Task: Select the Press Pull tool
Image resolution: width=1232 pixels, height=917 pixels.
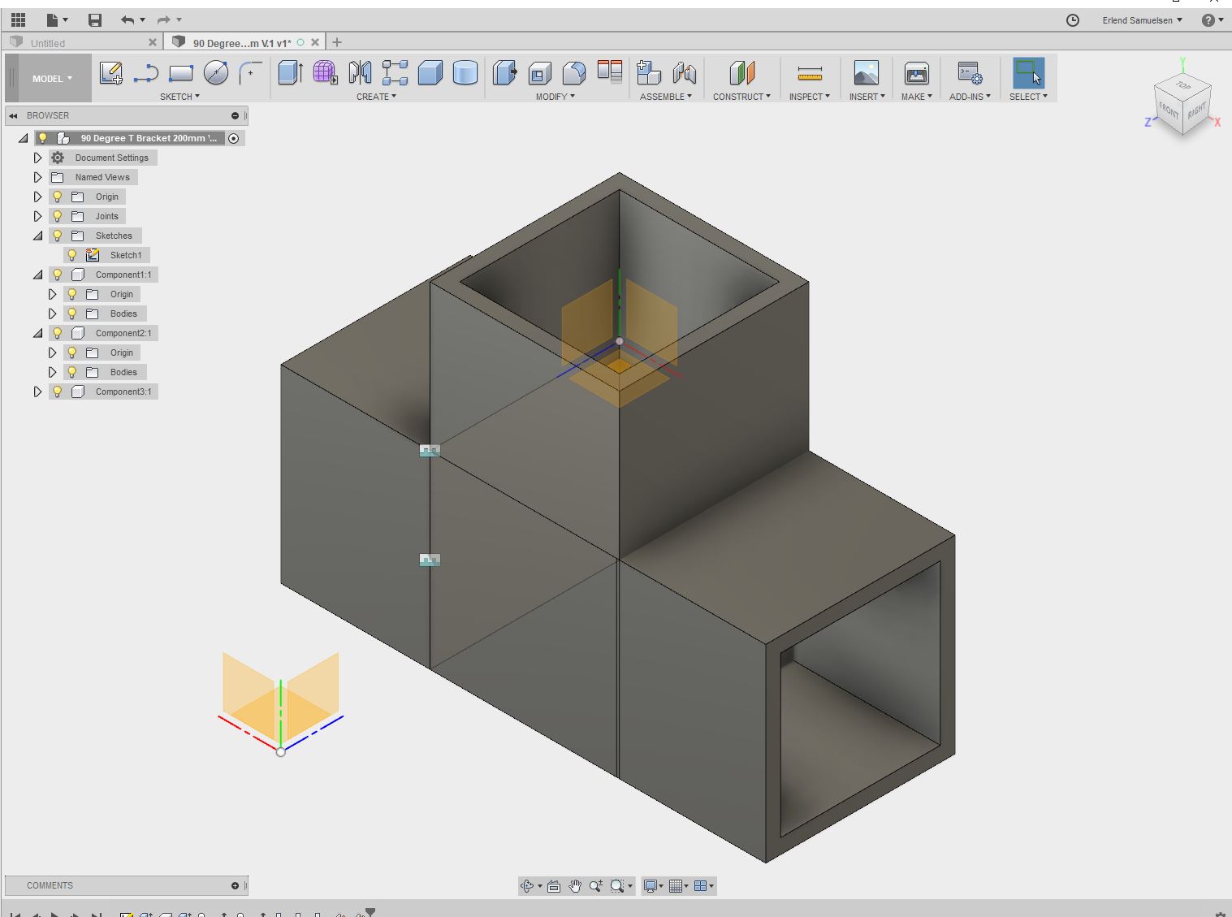Action: point(504,73)
